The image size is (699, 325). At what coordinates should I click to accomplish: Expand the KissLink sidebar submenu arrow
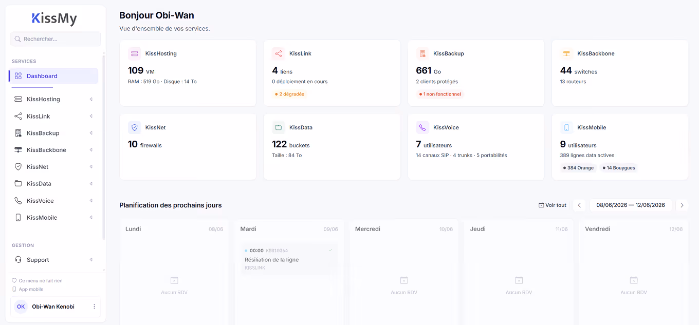click(91, 116)
